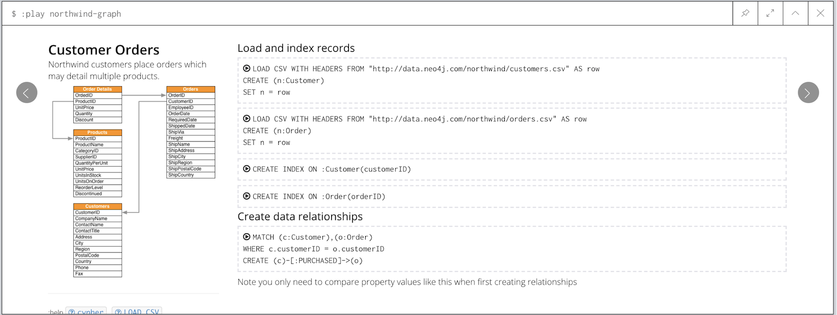Open the LOAD CSV help link

(137, 311)
